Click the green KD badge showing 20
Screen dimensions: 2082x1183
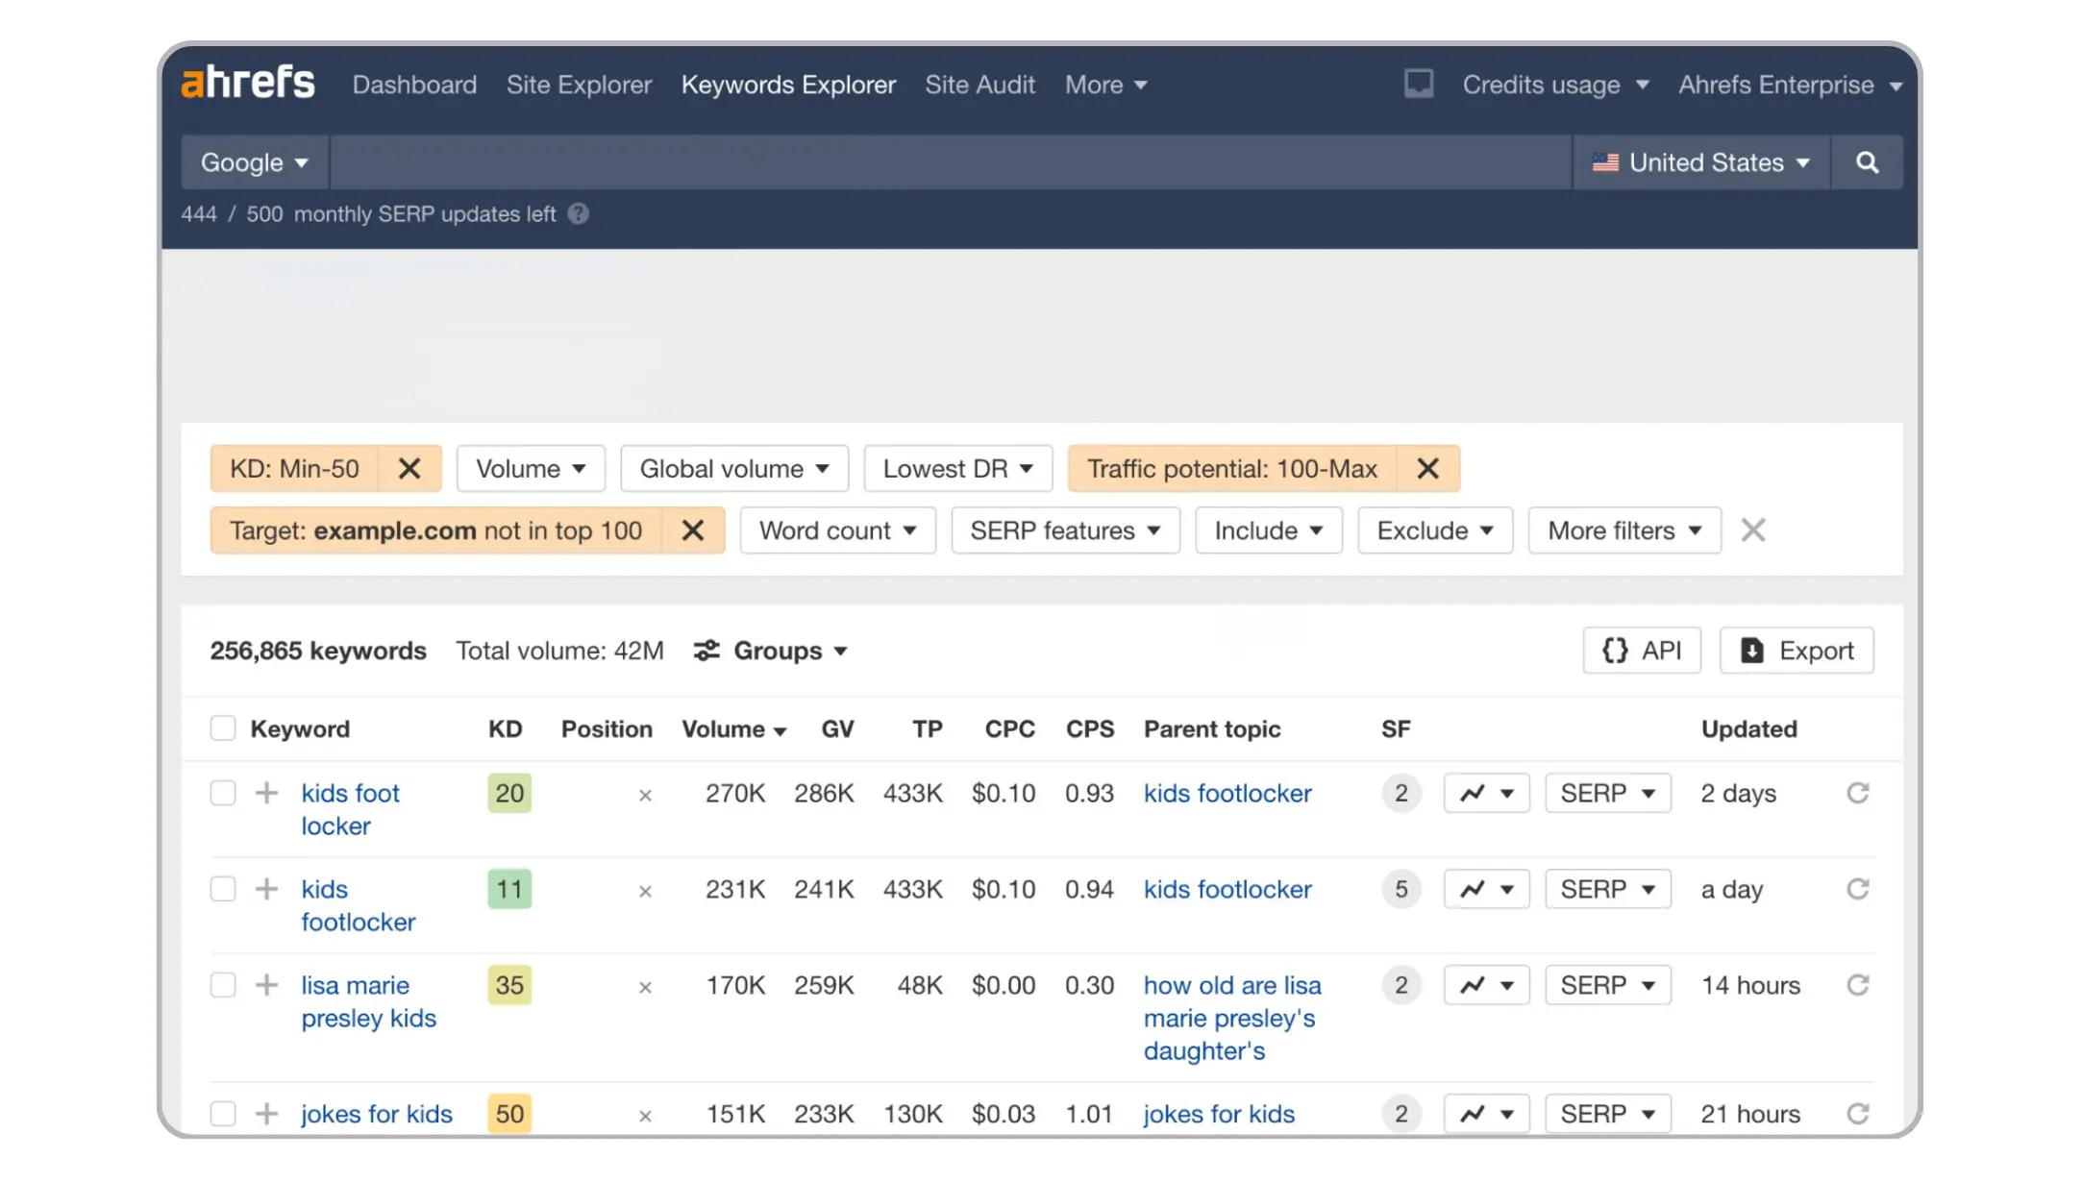click(x=508, y=793)
